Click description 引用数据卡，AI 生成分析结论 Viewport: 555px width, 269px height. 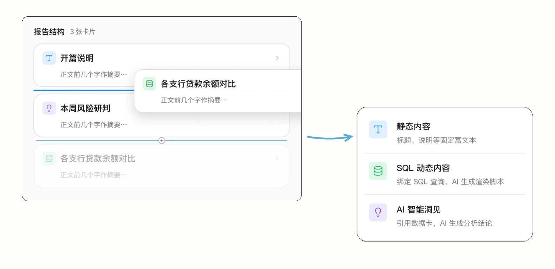tap(444, 223)
